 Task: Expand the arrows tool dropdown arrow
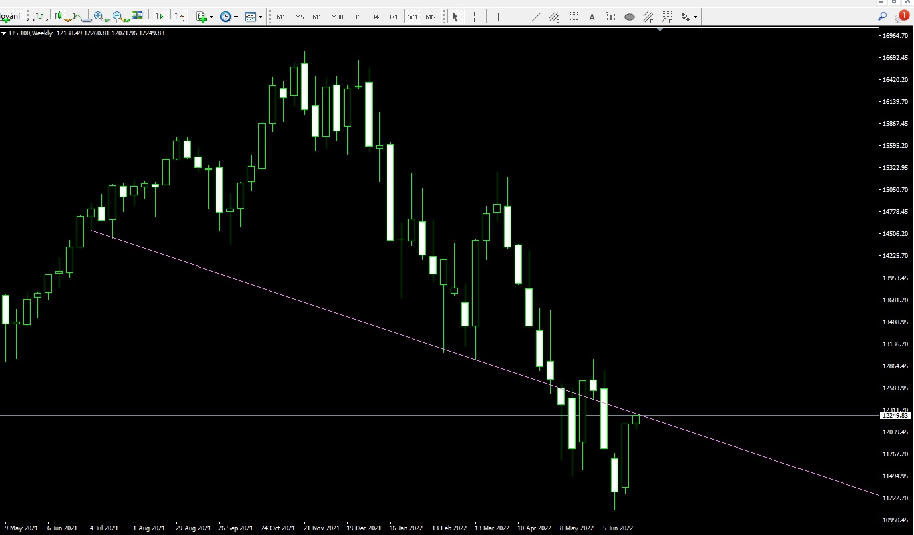coord(696,17)
